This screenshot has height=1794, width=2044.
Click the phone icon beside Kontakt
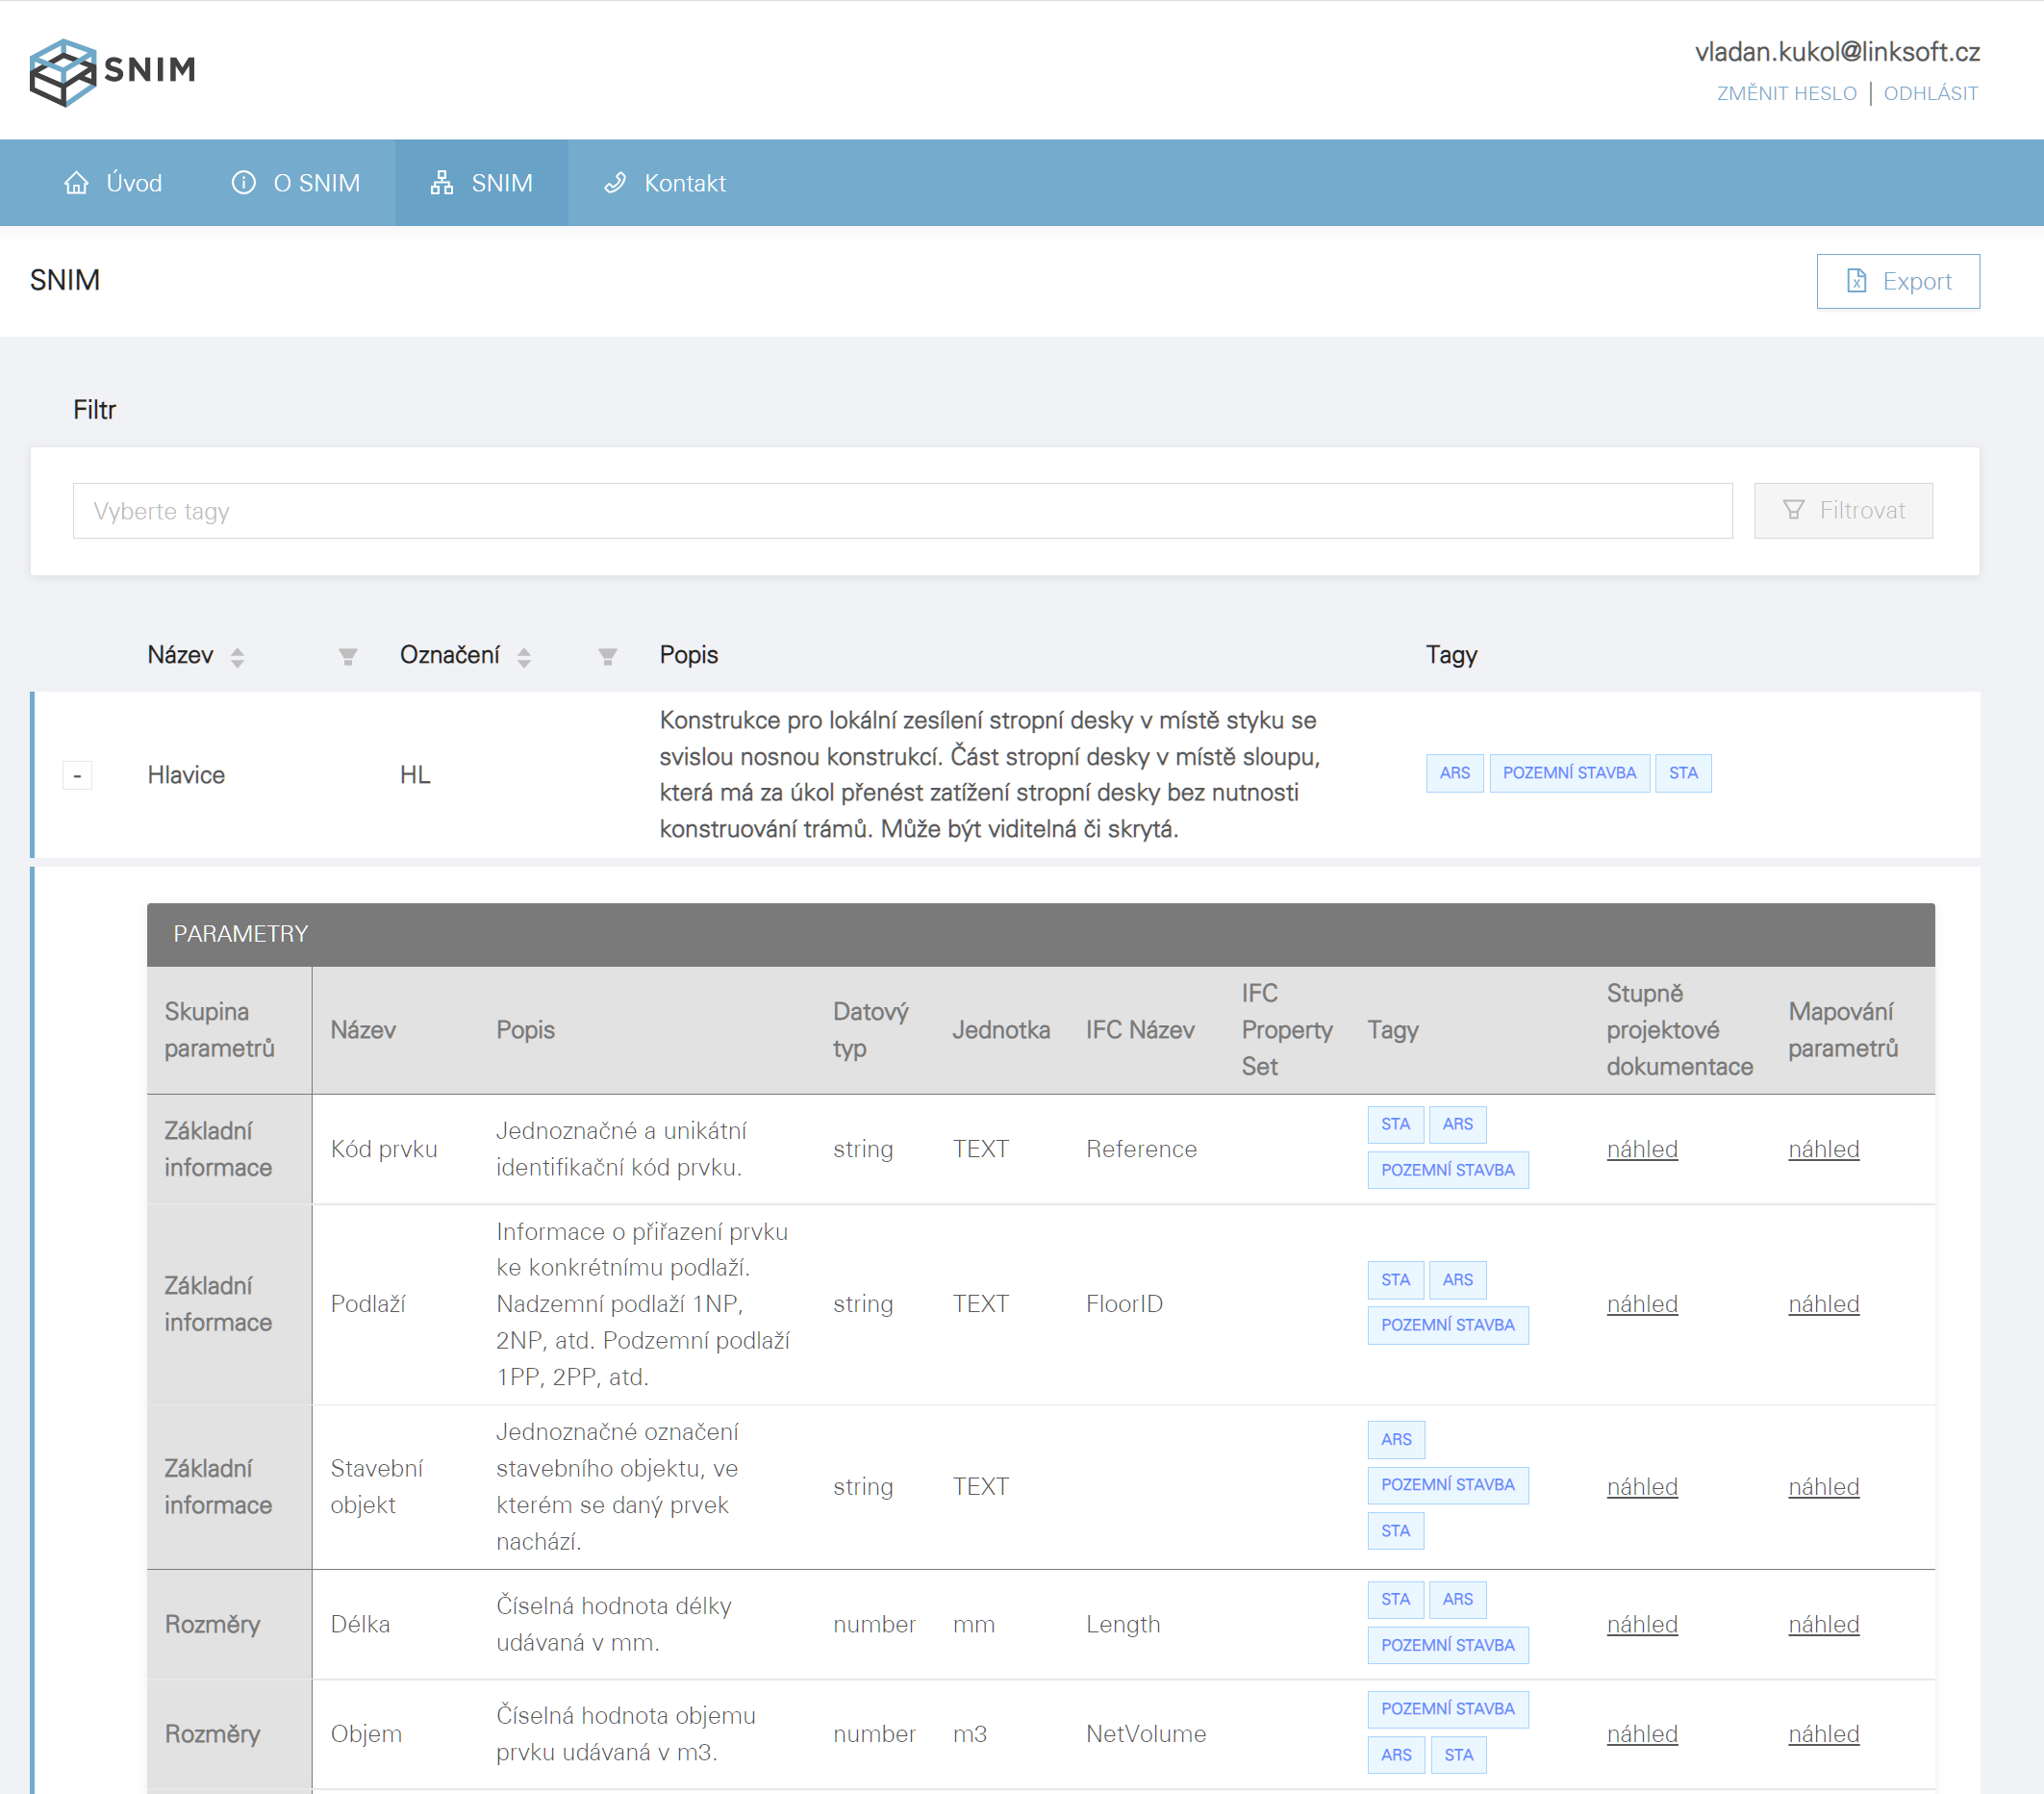[615, 183]
